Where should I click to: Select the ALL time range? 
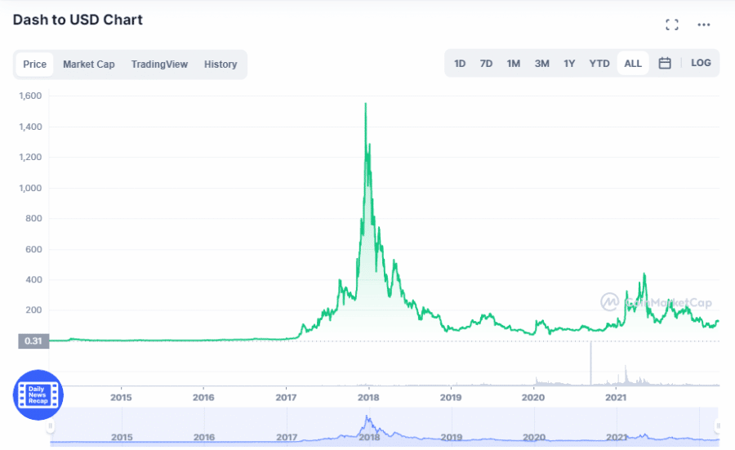click(633, 64)
